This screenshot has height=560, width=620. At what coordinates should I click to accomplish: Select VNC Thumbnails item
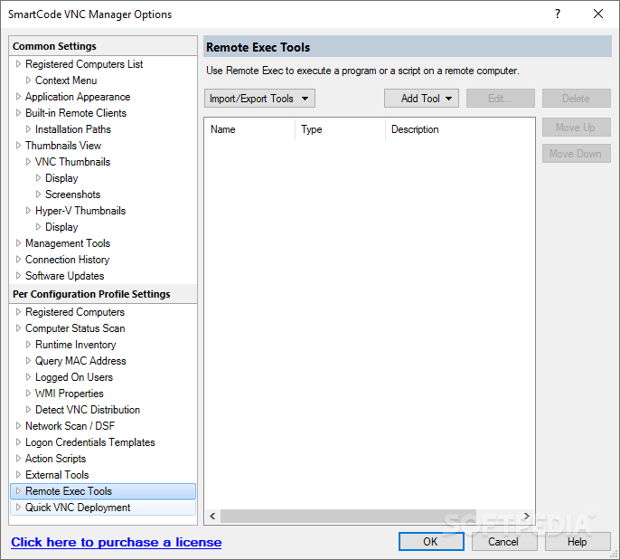72,162
